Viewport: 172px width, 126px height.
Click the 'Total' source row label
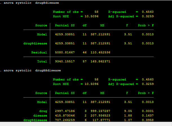click(x=42, y=61)
